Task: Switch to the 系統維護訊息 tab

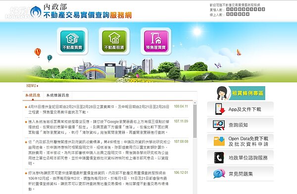Action: (57, 96)
